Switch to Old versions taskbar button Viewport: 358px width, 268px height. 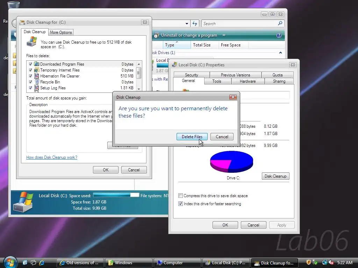tap(80, 263)
